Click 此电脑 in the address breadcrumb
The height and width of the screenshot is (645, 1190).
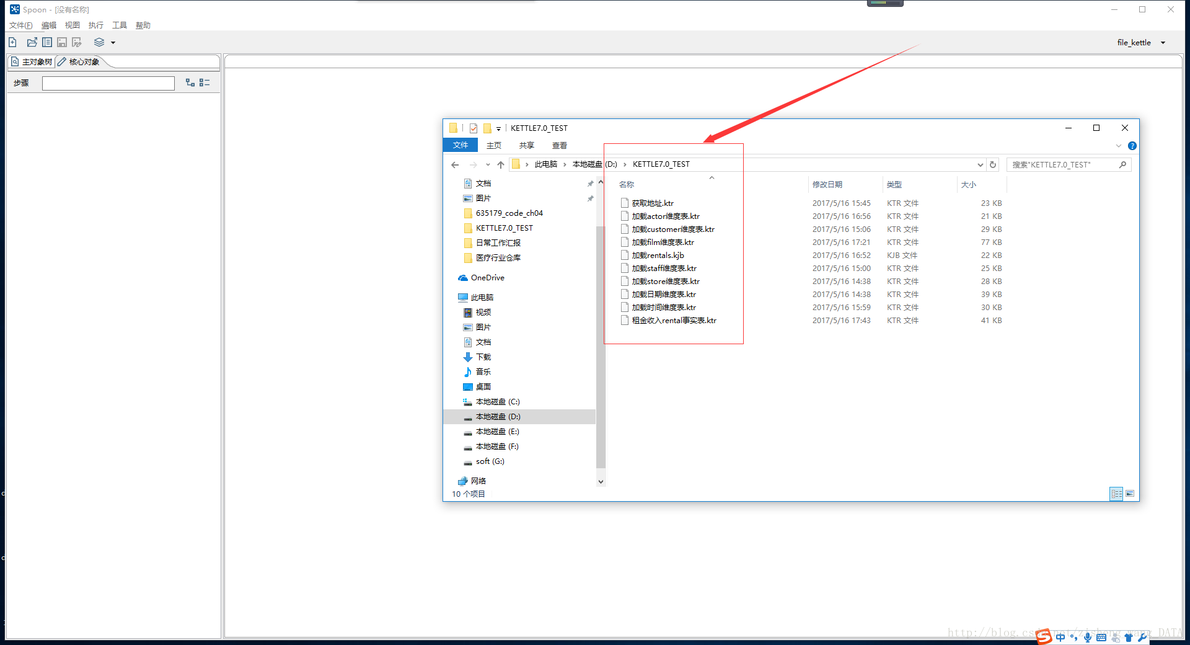546,164
